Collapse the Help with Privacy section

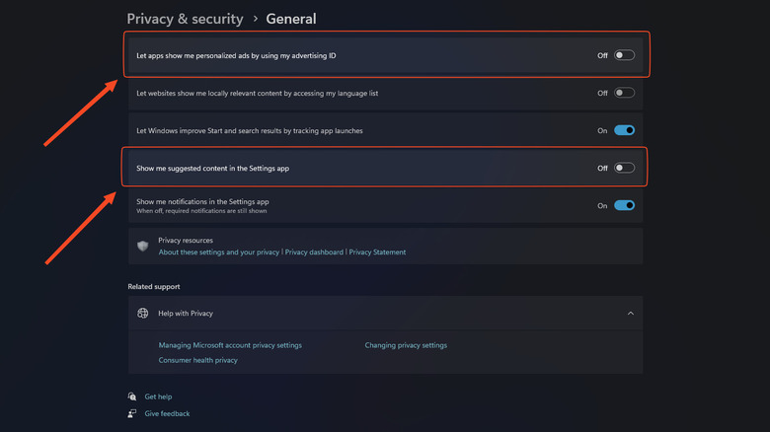pos(630,314)
